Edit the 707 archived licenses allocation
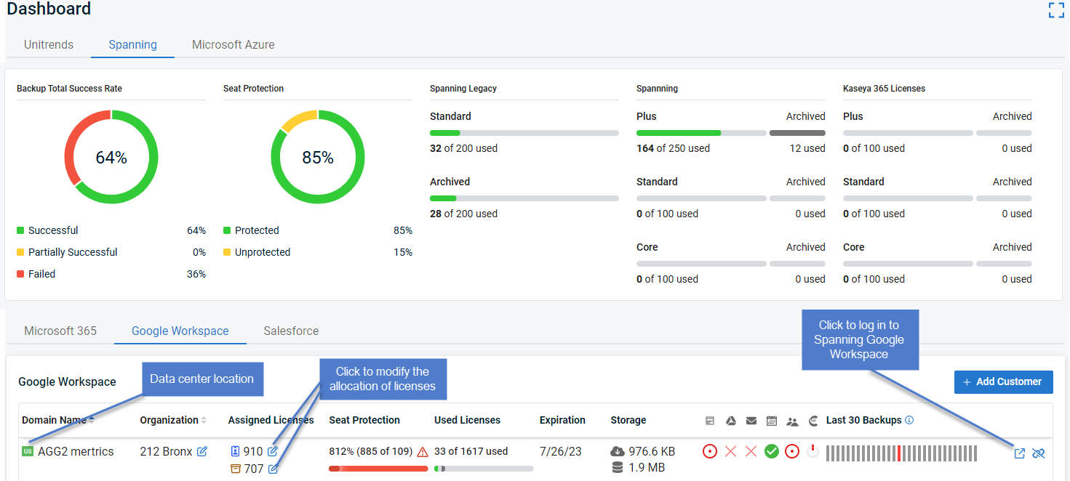The image size is (1070, 481). (274, 469)
